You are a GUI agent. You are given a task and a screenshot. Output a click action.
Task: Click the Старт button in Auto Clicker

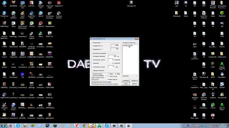click(126, 84)
